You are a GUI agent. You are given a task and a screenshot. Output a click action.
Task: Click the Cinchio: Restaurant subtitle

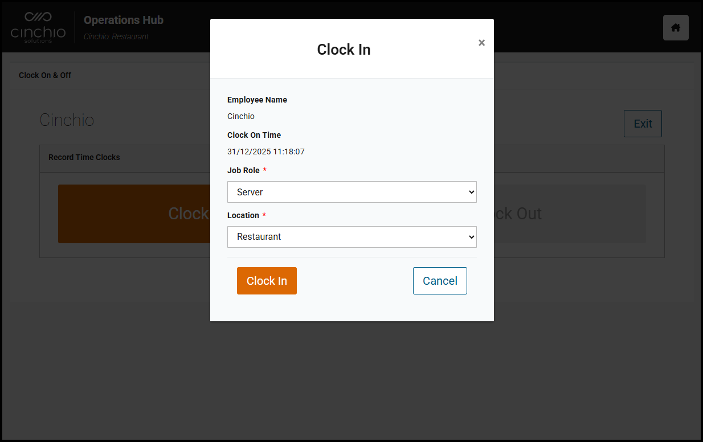pos(116,36)
